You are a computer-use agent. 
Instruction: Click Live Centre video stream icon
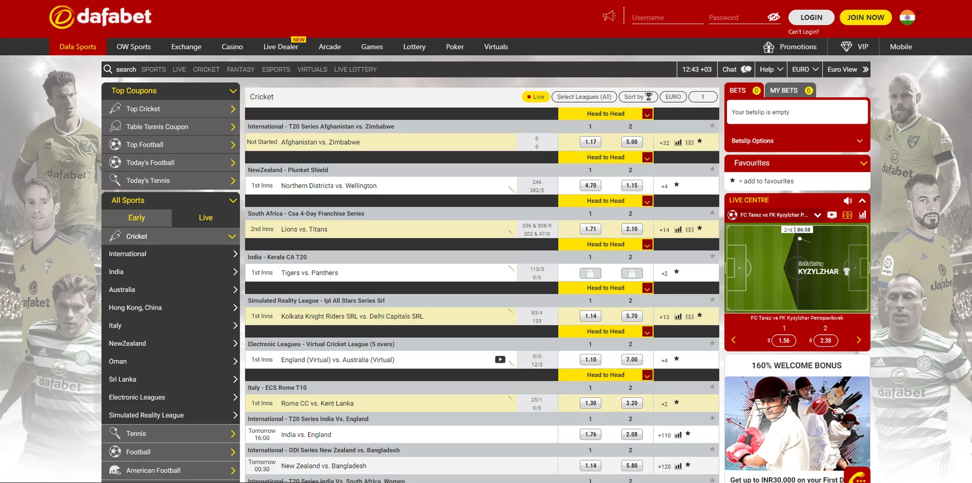pos(832,215)
